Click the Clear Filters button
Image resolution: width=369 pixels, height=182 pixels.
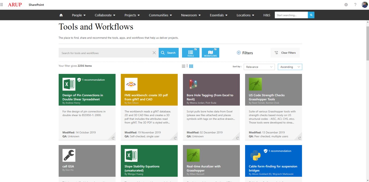(x=285, y=52)
